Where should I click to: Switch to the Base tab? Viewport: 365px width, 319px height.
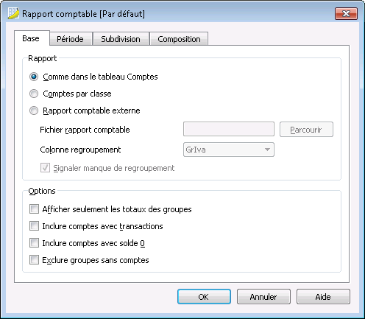[x=31, y=38]
